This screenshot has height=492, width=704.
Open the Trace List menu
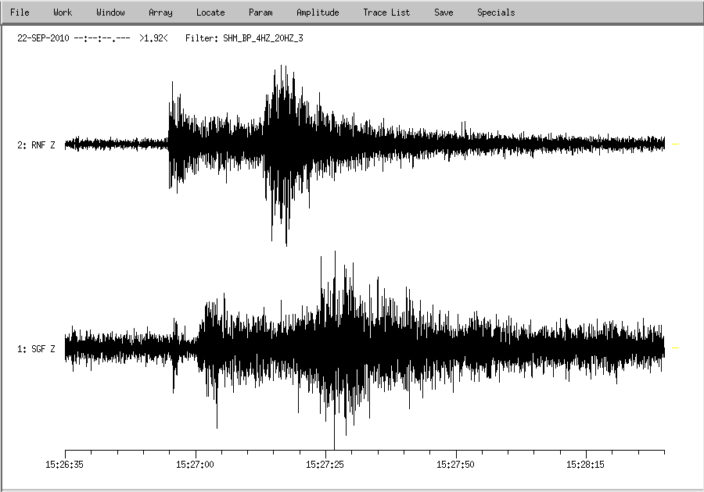pos(386,12)
